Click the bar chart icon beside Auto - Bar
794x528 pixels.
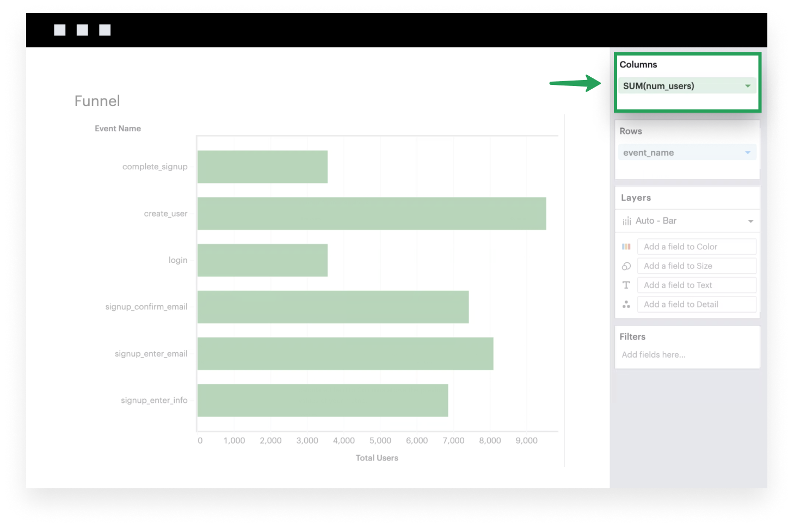click(x=627, y=221)
